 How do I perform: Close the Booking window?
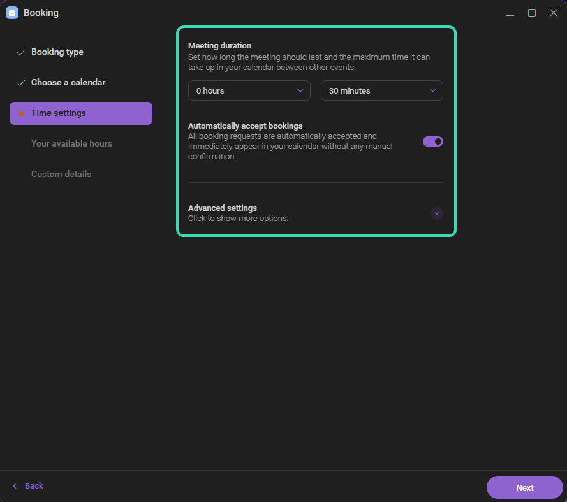(554, 13)
